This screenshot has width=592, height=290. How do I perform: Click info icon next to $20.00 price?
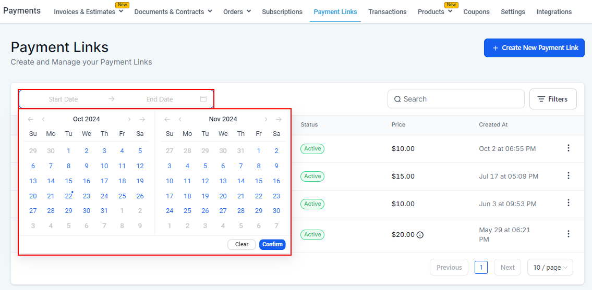point(420,235)
